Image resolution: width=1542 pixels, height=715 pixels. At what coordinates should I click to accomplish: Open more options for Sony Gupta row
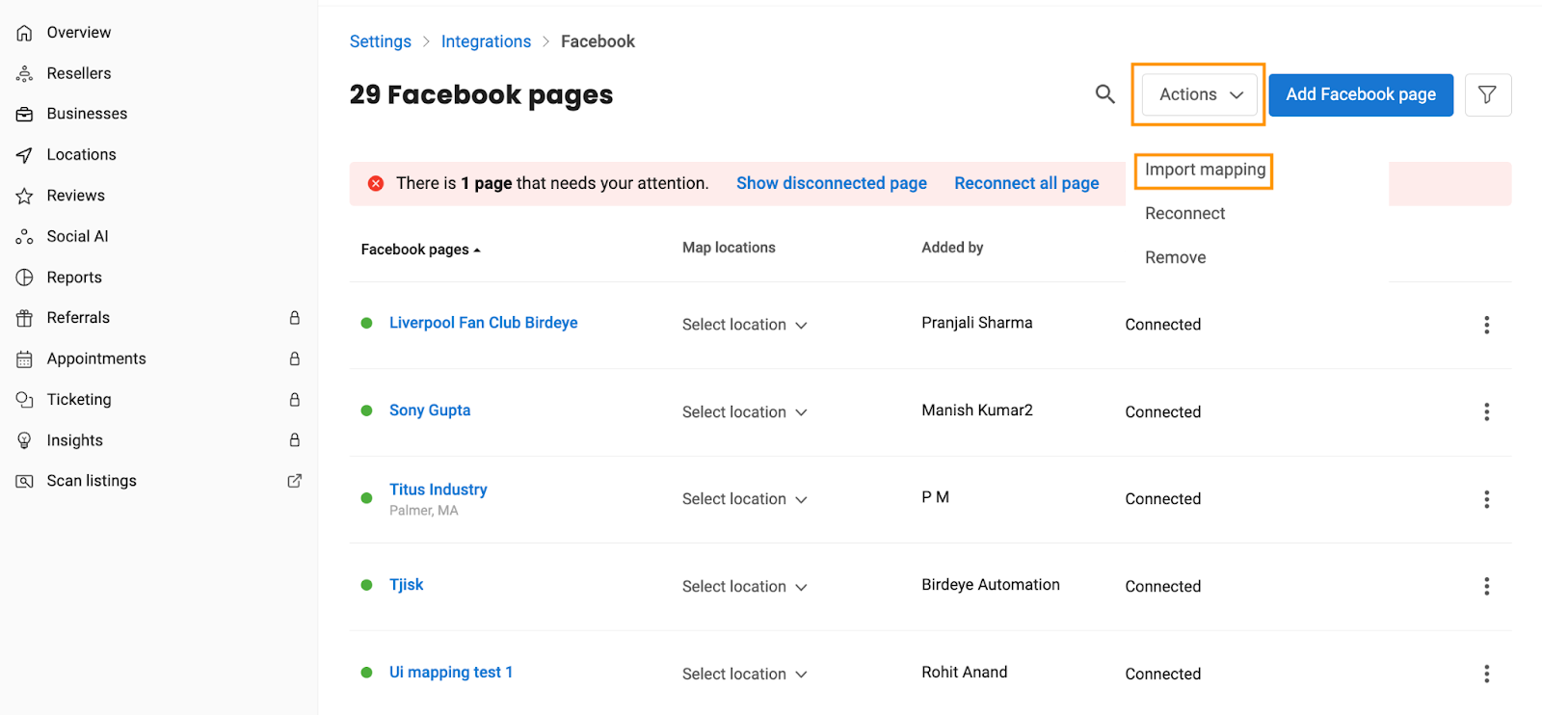(x=1487, y=412)
